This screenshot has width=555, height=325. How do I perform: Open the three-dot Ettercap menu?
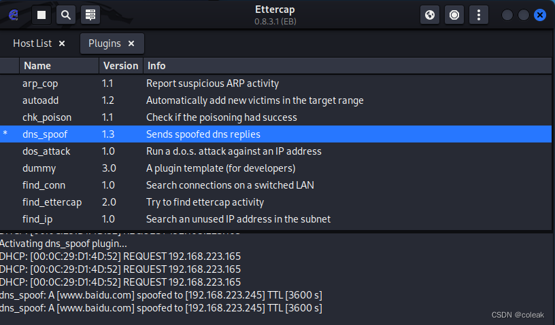[479, 15]
